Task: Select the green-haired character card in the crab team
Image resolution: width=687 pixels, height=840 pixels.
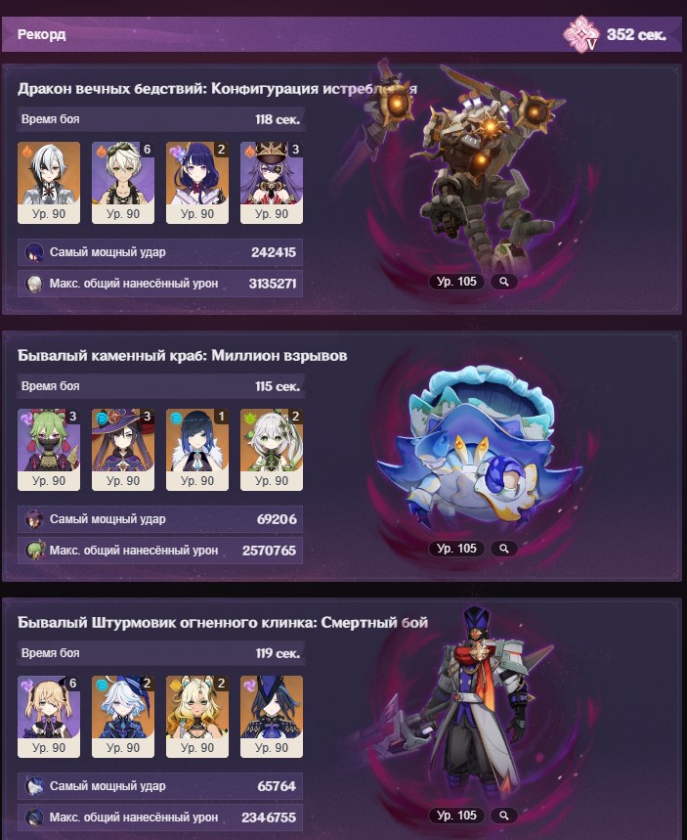Action: (49, 450)
